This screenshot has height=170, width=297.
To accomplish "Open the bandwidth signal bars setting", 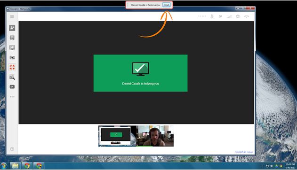I will [229, 16].
